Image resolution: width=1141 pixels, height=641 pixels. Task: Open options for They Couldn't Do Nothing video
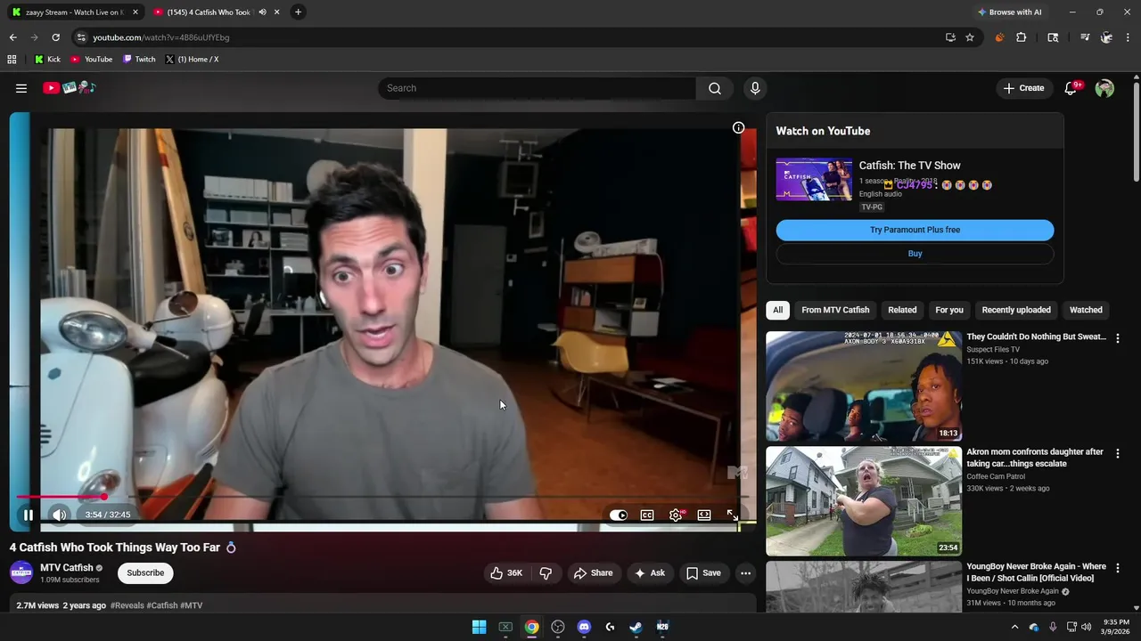pos(1117,338)
